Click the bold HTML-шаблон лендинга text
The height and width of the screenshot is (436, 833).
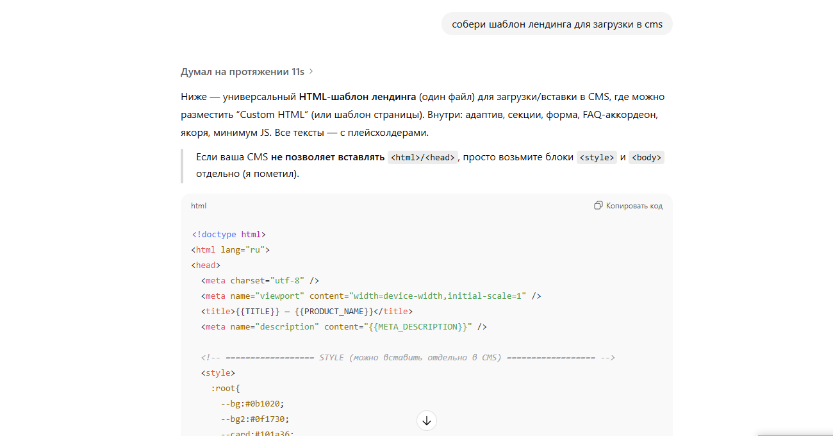click(x=357, y=97)
